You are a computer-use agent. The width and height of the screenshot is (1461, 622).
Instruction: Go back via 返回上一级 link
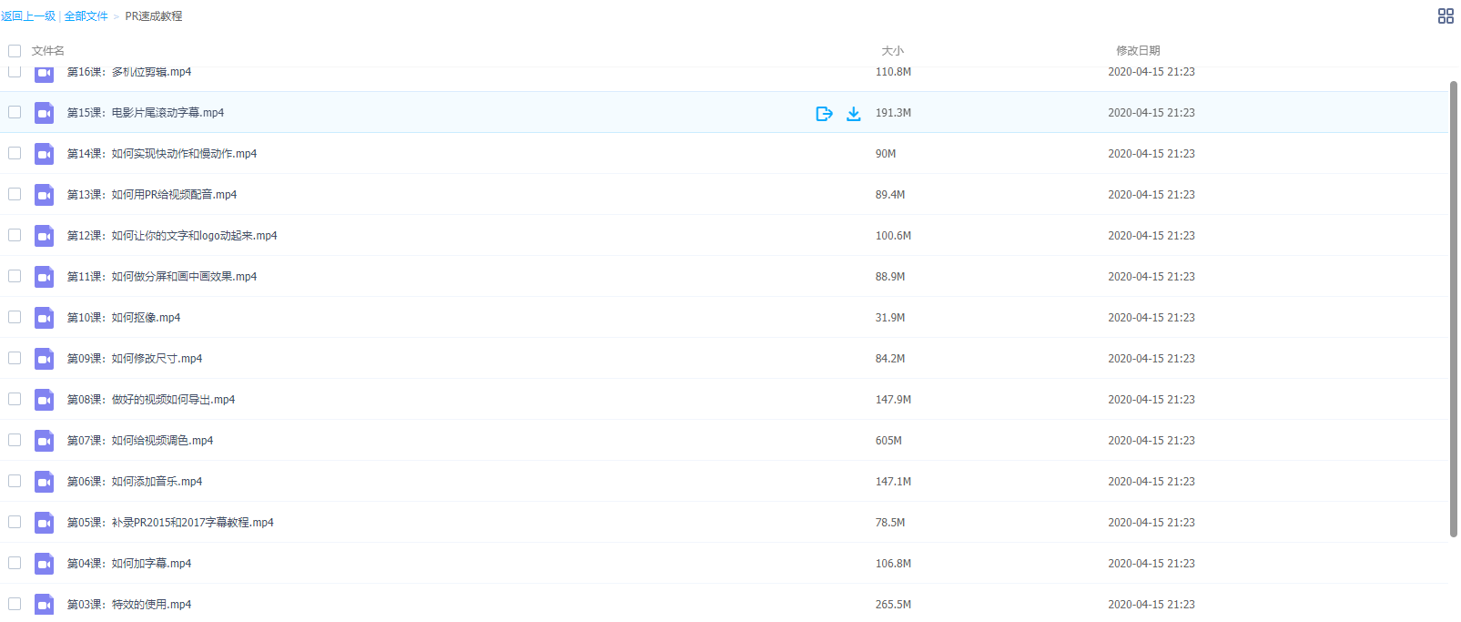coord(28,16)
